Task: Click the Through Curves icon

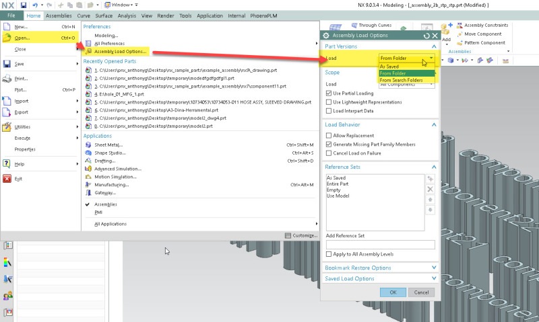Action: [354, 25]
